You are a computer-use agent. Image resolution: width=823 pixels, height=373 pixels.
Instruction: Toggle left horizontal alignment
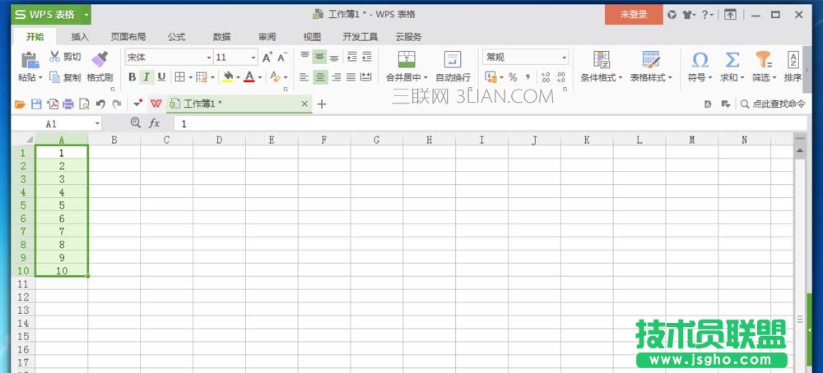pos(305,77)
